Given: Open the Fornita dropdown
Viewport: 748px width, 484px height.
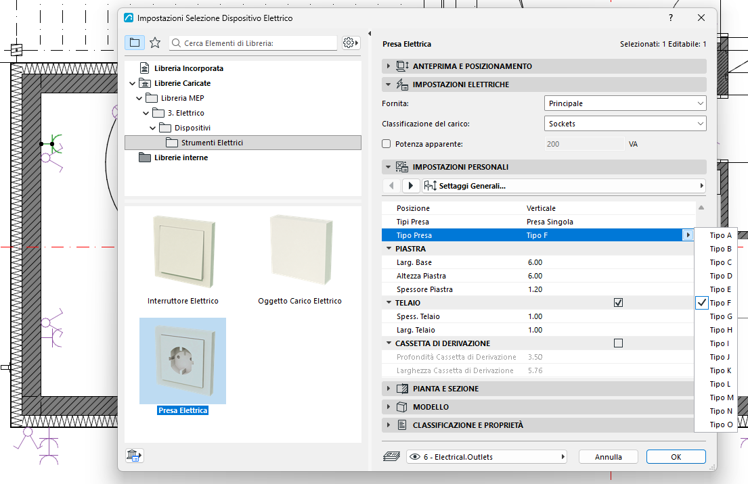Looking at the screenshot, I should 625,103.
